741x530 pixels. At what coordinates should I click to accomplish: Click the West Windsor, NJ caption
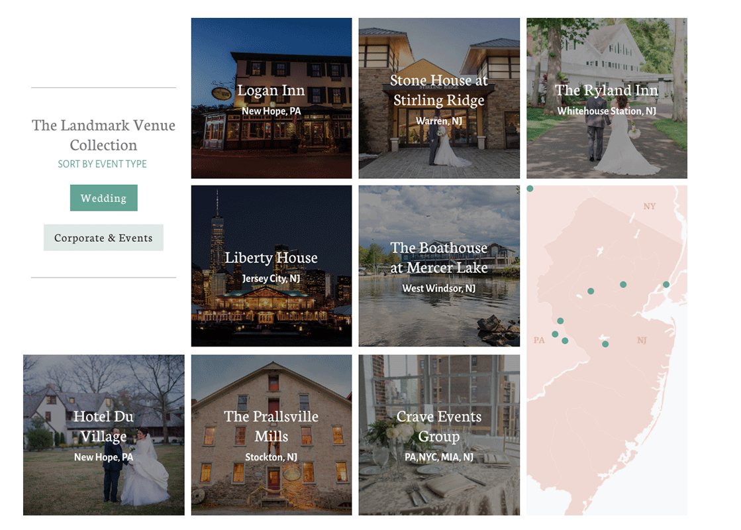(439, 288)
